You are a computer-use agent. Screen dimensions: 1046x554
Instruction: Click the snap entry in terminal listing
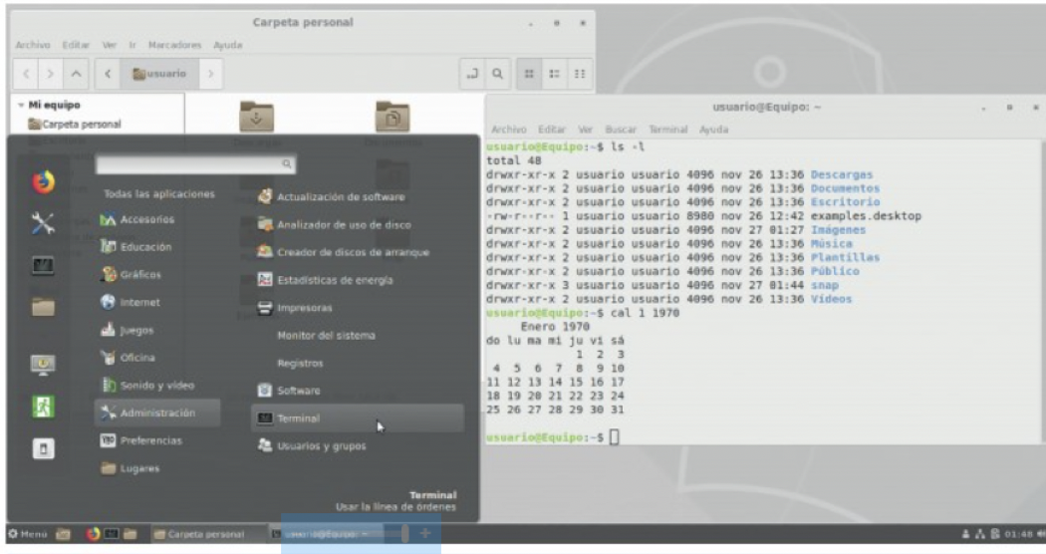825,286
